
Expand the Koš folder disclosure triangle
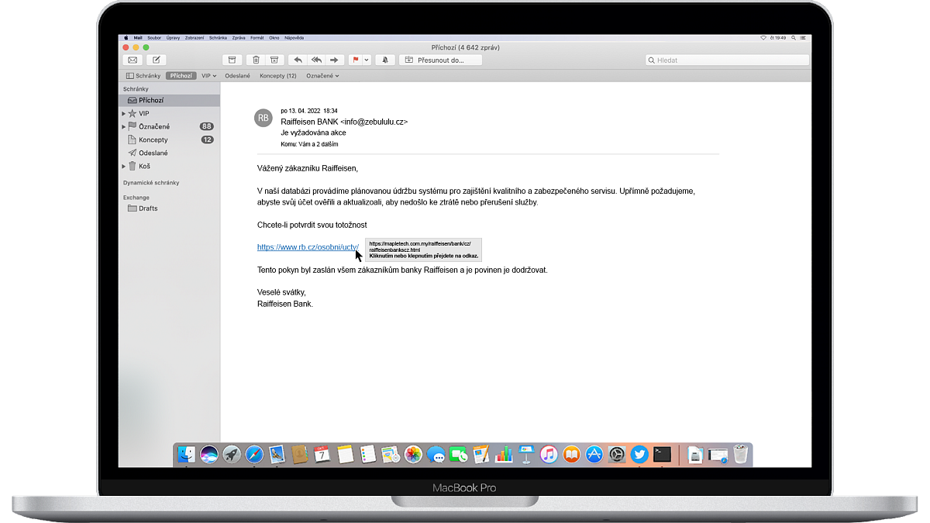pyautogui.click(x=123, y=167)
